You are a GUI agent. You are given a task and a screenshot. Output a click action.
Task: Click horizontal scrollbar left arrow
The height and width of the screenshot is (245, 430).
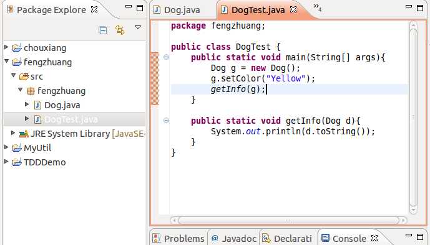[174, 220]
